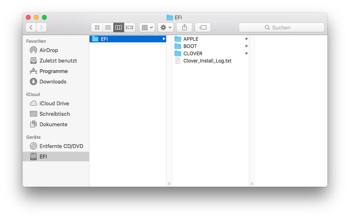This screenshot has height=219, width=350.
Task: Switch to icon view
Action: point(97,27)
